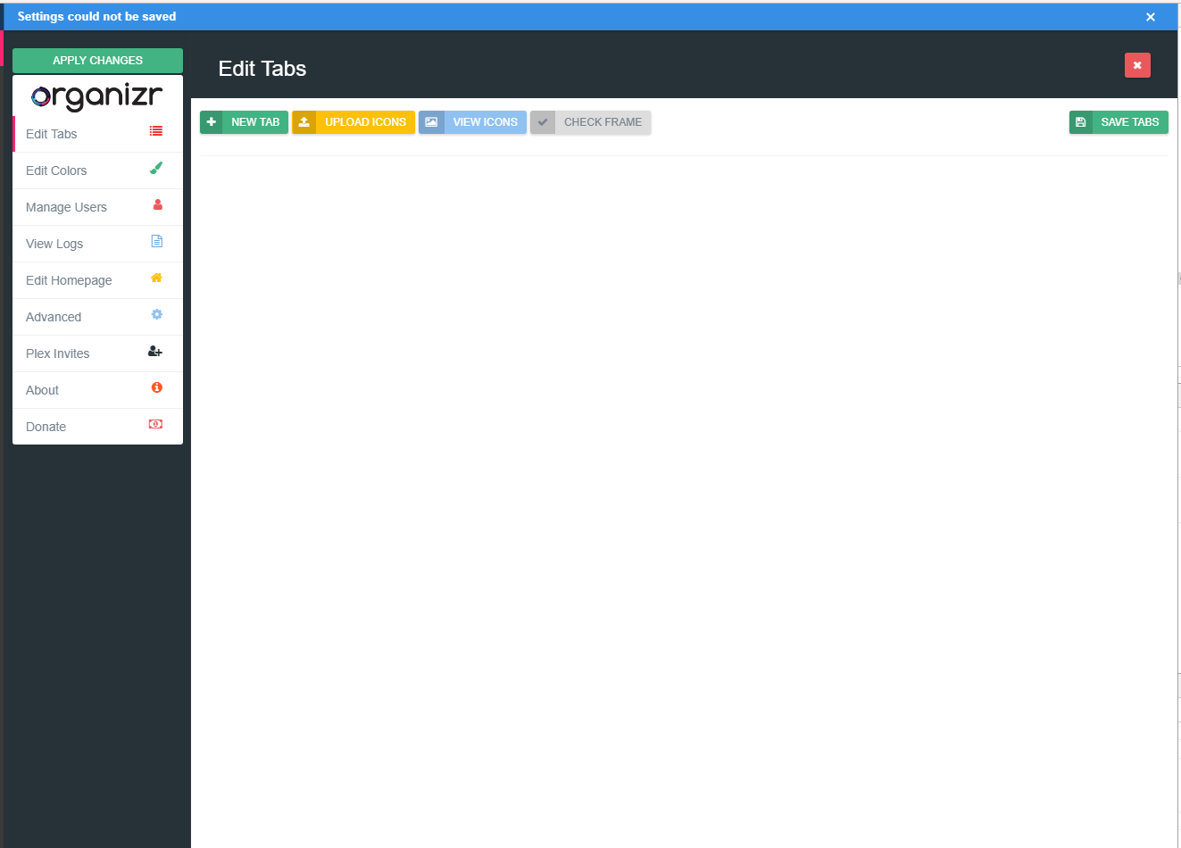
Task: Open the document icon beside View Logs
Action: 156,241
